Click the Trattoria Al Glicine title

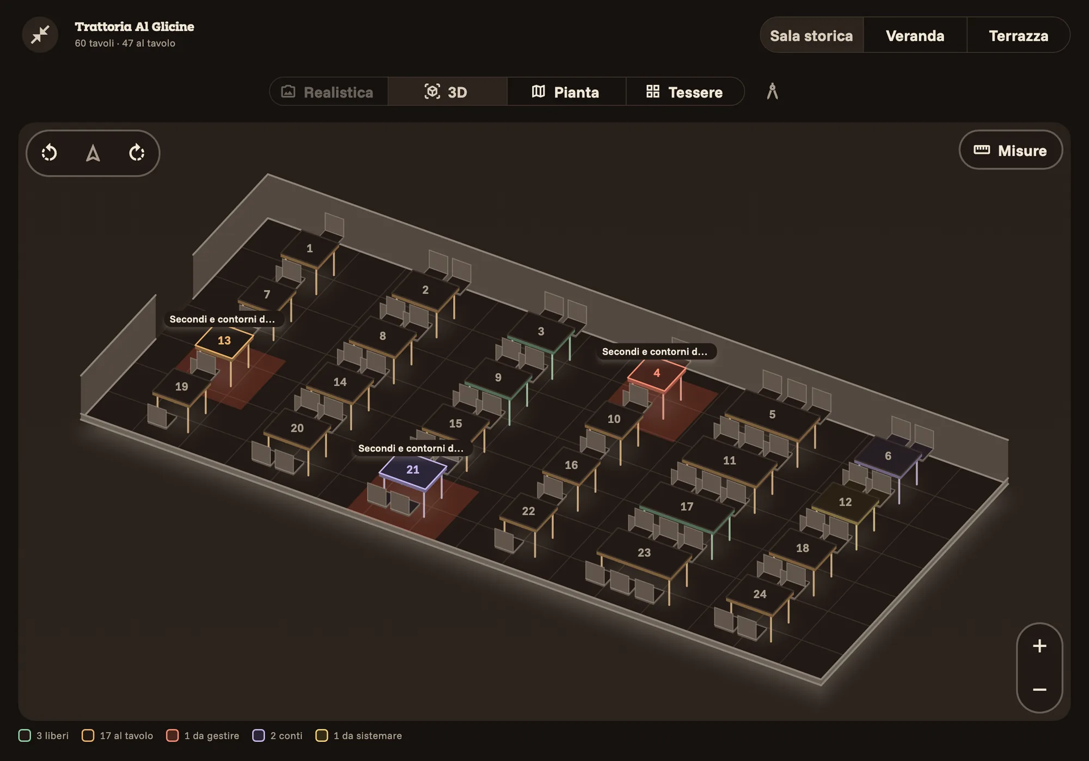tap(134, 27)
